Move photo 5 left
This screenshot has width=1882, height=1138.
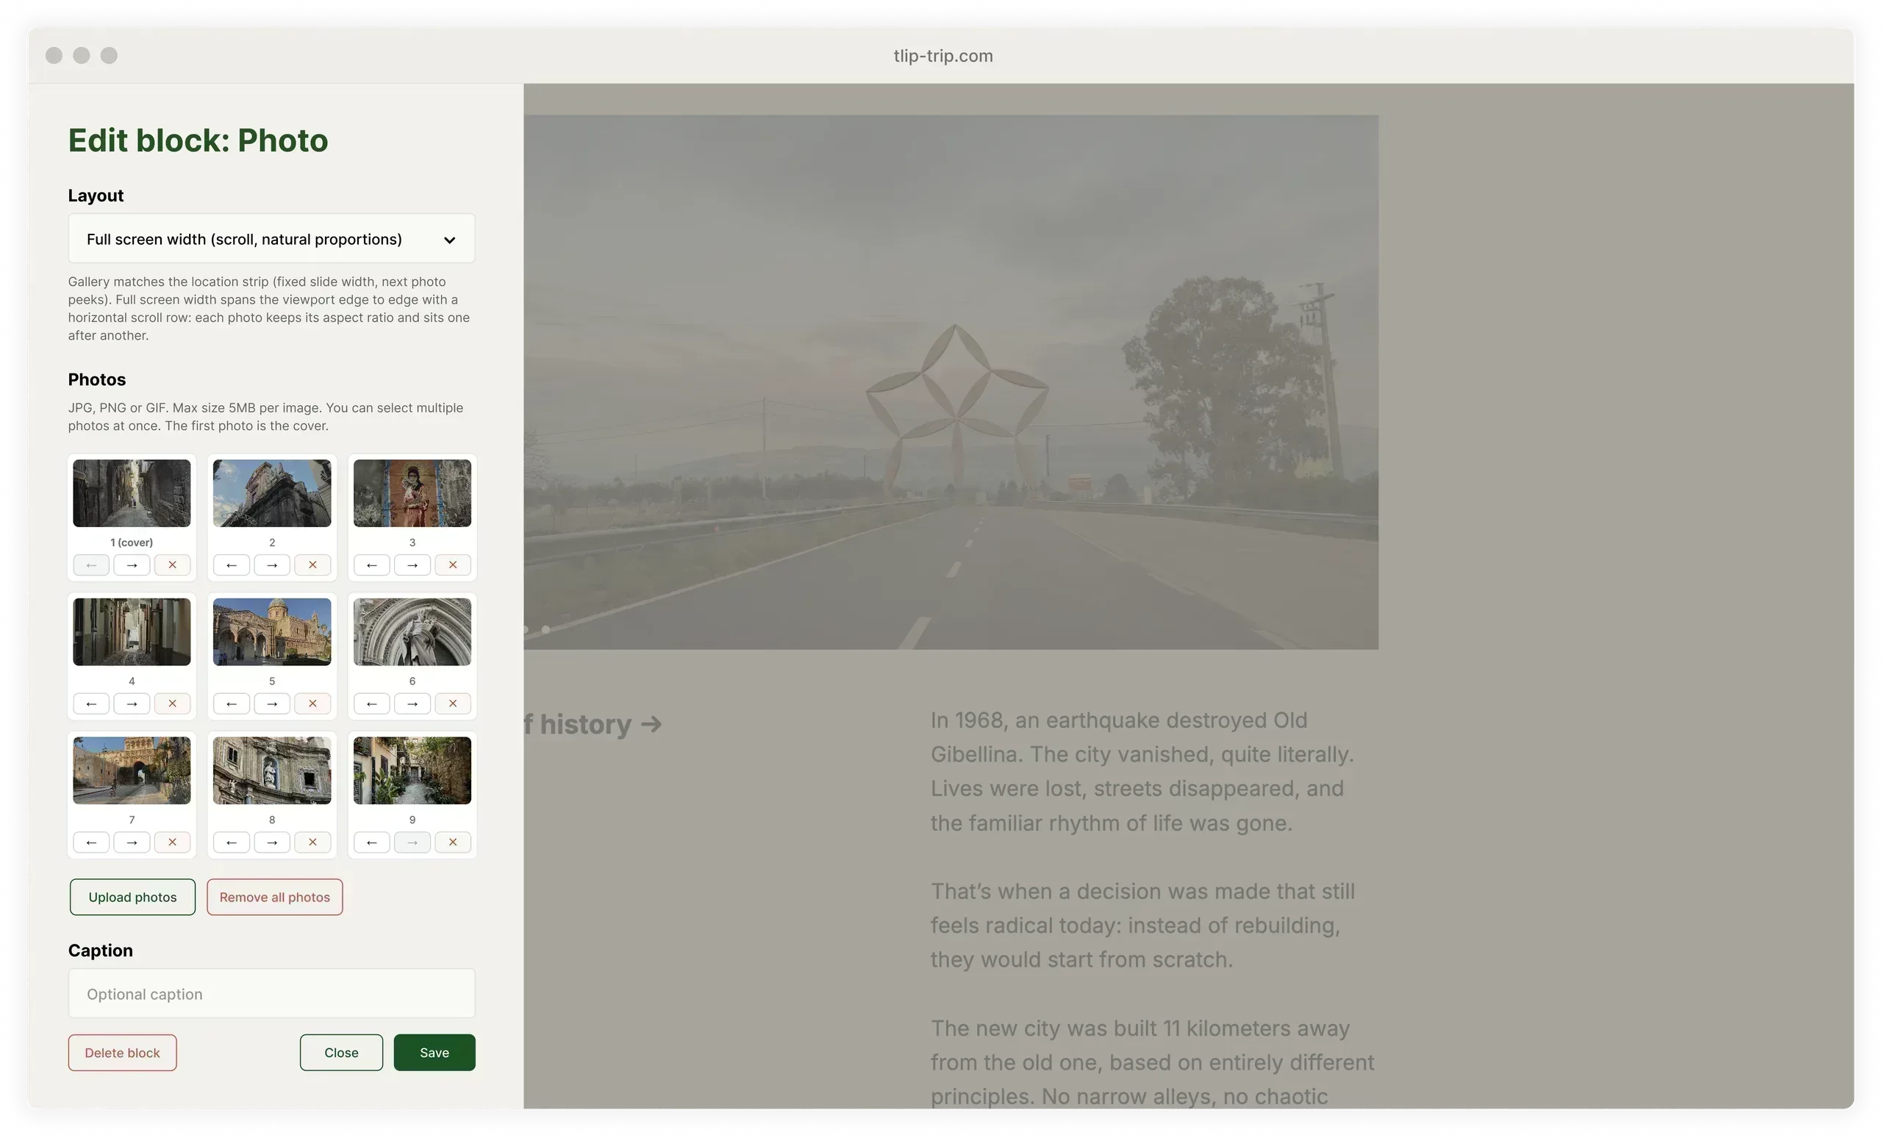coord(232,704)
